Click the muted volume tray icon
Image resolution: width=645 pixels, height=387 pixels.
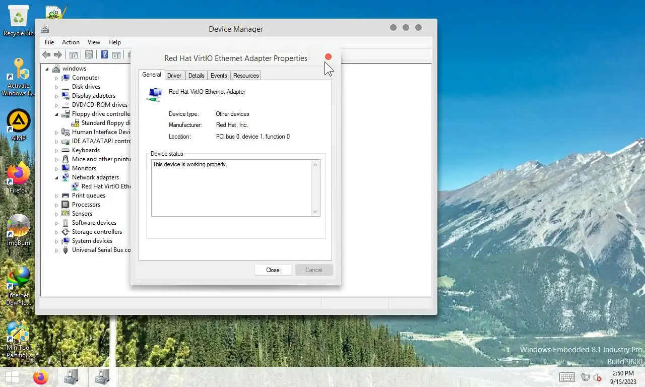pos(598,377)
